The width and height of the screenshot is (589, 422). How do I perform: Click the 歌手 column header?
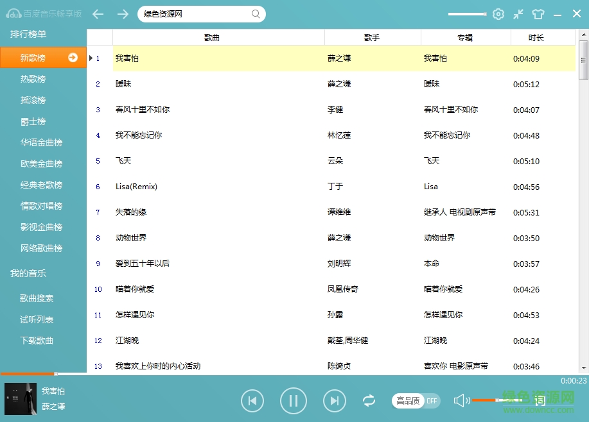[373, 37]
